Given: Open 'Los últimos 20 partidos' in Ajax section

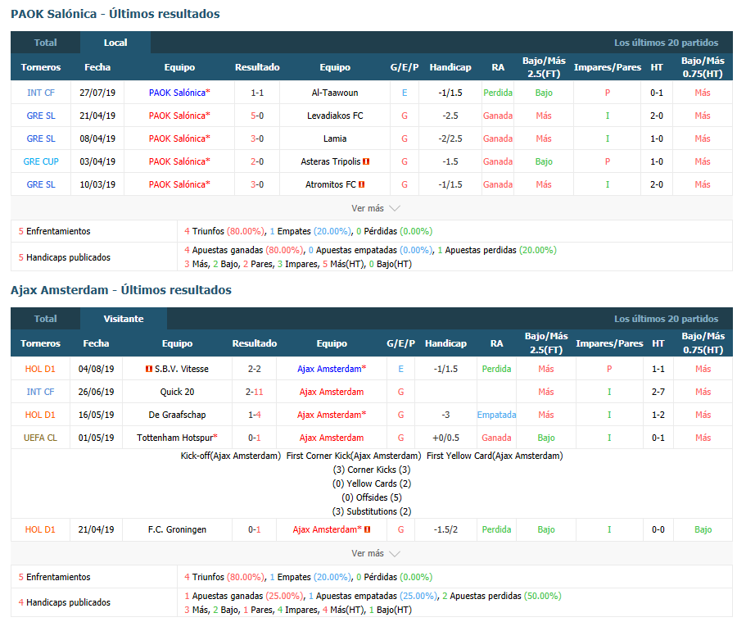Looking at the screenshot, I should pos(666,319).
